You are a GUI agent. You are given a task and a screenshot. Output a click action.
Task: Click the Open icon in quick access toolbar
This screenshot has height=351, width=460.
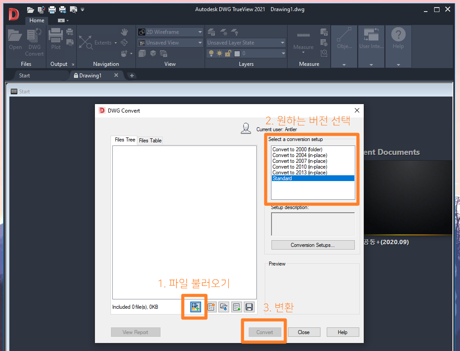pos(30,10)
